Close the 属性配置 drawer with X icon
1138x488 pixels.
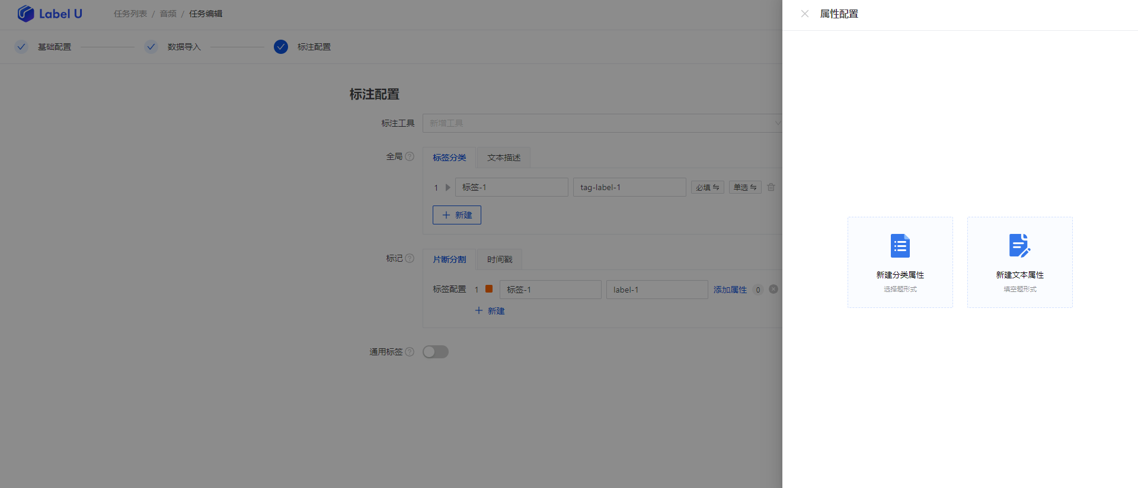[804, 14]
